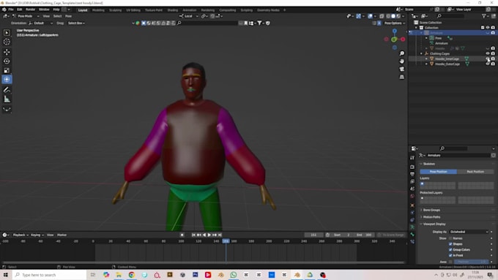This screenshot has height=280, width=498.
Task: Open the Output properties tab
Action: pyautogui.click(x=412, y=174)
